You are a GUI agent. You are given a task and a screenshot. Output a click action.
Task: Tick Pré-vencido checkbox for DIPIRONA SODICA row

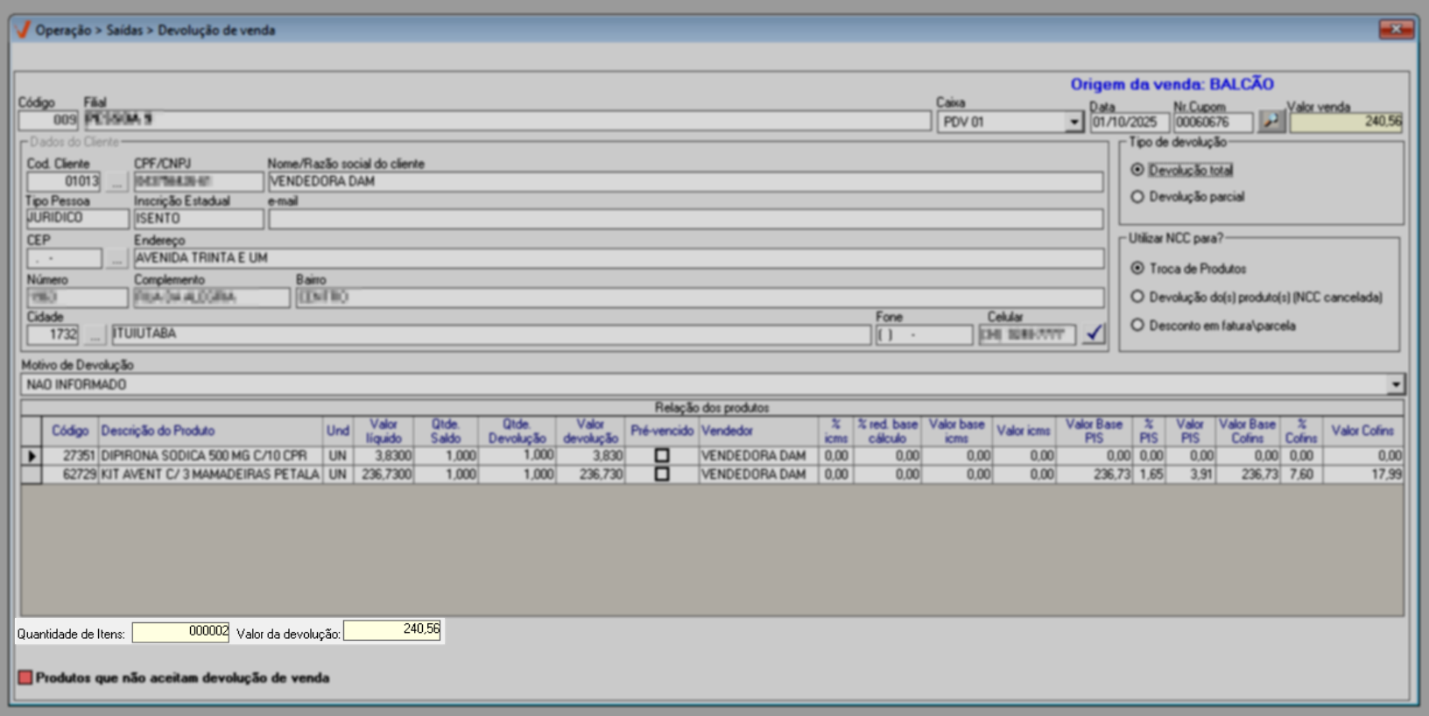point(662,456)
